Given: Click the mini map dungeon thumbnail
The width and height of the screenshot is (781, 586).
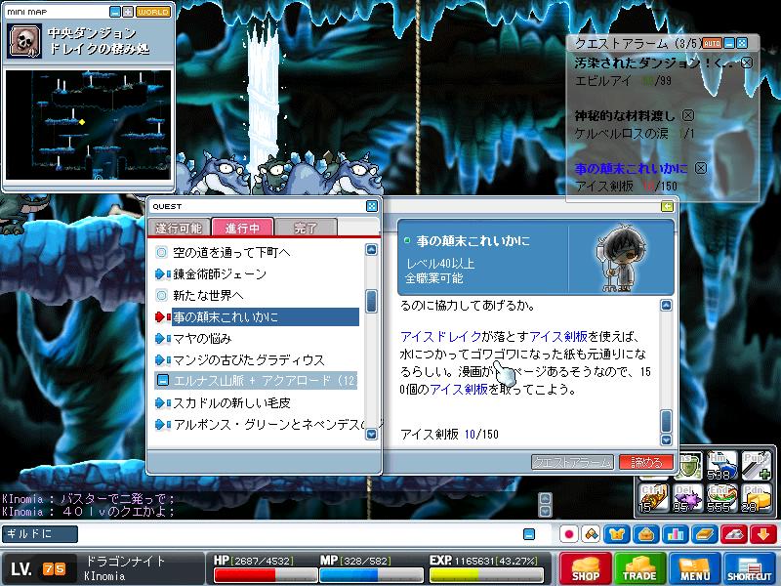Looking at the screenshot, I should pyautogui.click(x=88, y=125).
